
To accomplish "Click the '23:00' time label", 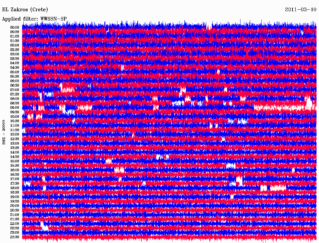I will [x=15, y=233].
